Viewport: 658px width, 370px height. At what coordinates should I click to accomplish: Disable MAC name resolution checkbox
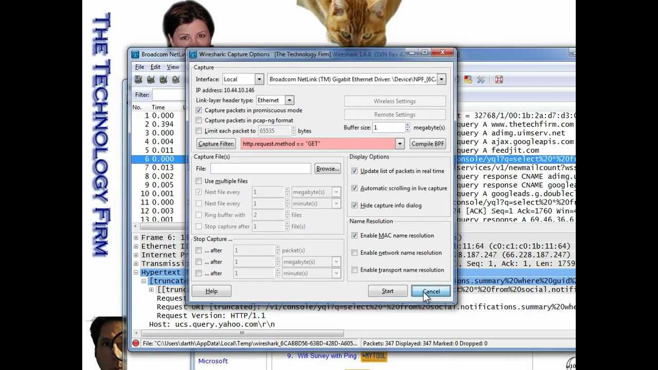click(354, 235)
